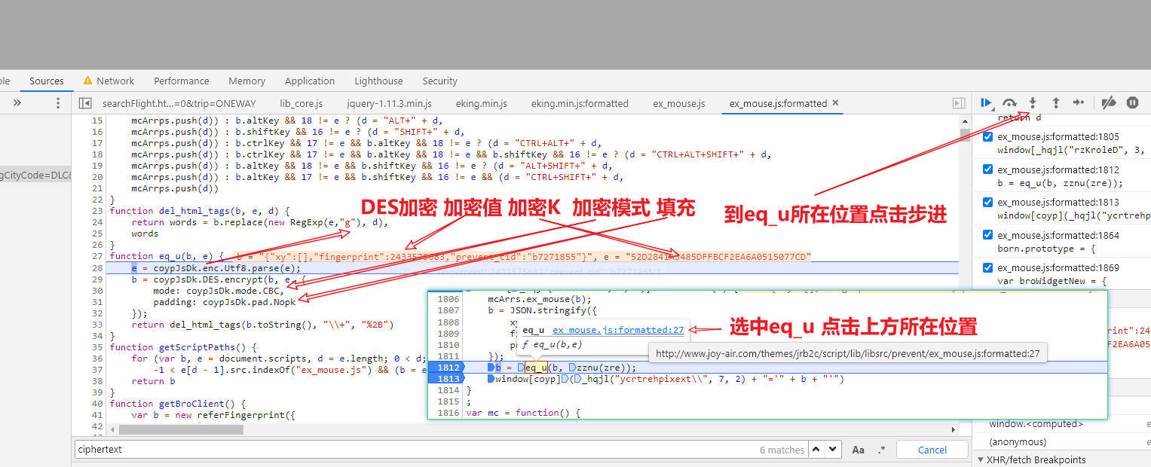
Task: Open the Sources navigator three-dot menu
Action: pos(58,103)
